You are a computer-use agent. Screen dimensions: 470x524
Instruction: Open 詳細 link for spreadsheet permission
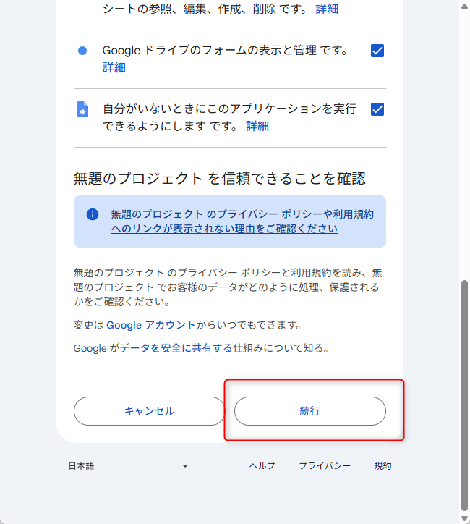click(x=327, y=9)
